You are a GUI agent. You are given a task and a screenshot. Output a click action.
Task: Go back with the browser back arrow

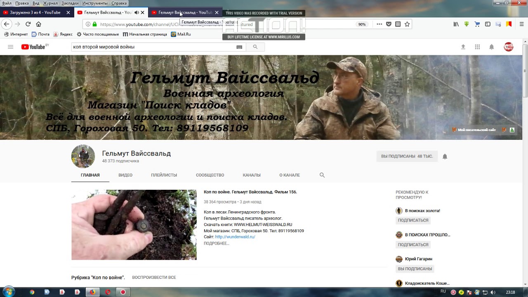[6, 24]
